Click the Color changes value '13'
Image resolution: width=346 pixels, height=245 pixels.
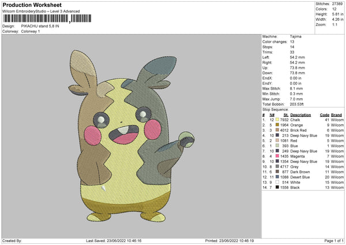pos(292,42)
